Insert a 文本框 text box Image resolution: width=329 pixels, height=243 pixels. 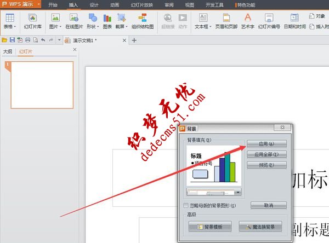[x=203, y=18]
